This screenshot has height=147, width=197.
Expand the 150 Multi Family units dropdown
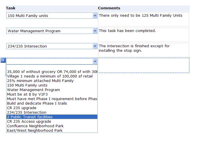tap(95, 16)
